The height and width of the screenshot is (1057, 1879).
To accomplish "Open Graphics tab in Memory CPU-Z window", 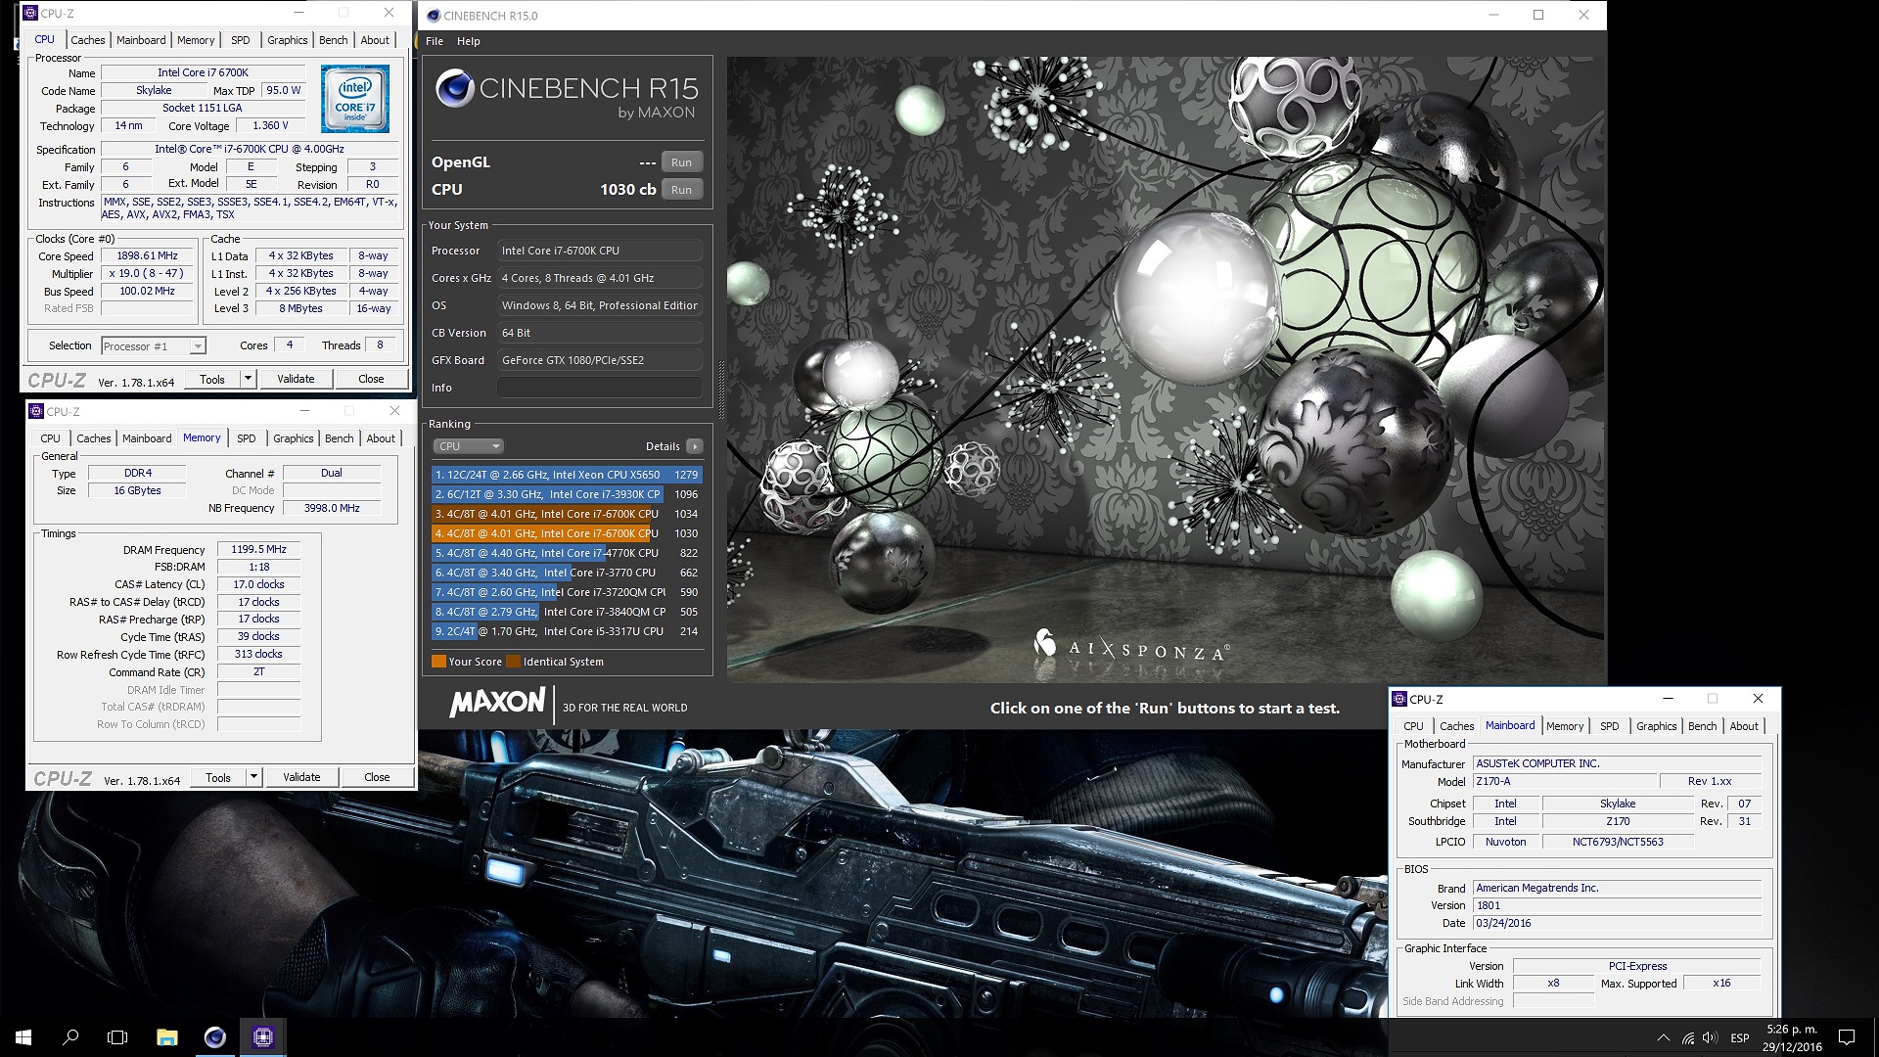I will pos(294,438).
